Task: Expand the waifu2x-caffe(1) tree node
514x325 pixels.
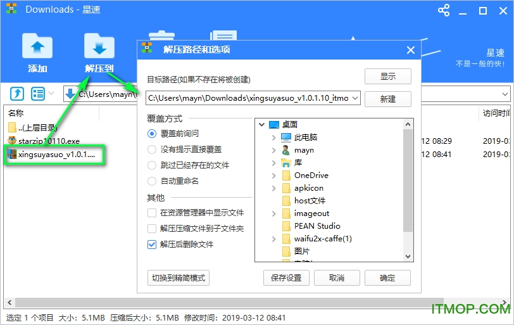Action: point(274,239)
